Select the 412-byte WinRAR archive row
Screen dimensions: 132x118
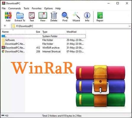pyautogui.click(x=44, y=47)
